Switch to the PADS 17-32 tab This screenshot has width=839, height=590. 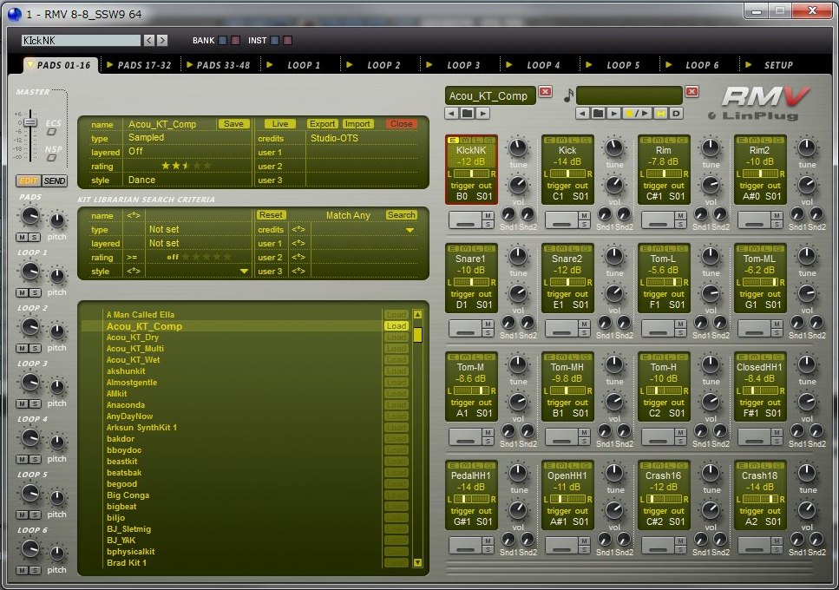click(x=139, y=65)
